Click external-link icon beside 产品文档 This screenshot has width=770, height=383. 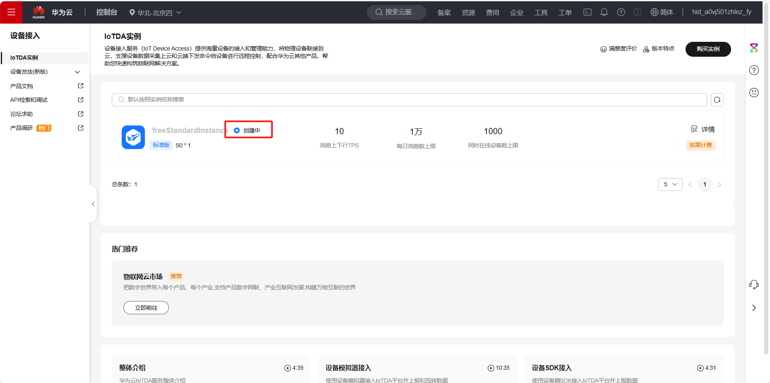click(81, 86)
